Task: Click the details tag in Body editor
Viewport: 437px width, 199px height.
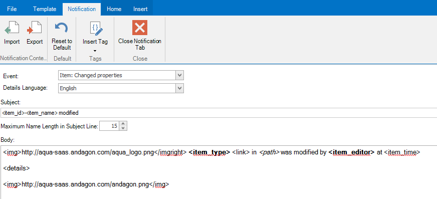Action: (17, 168)
